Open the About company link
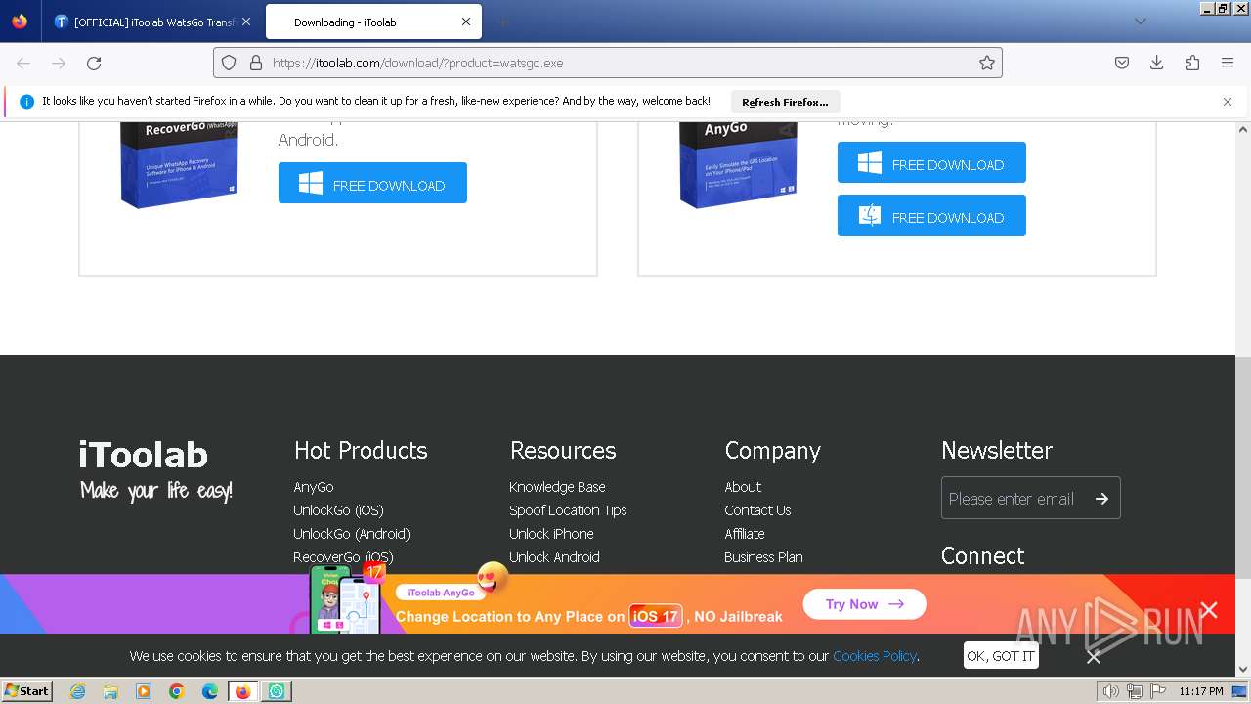The width and height of the screenshot is (1251, 704). (743, 487)
